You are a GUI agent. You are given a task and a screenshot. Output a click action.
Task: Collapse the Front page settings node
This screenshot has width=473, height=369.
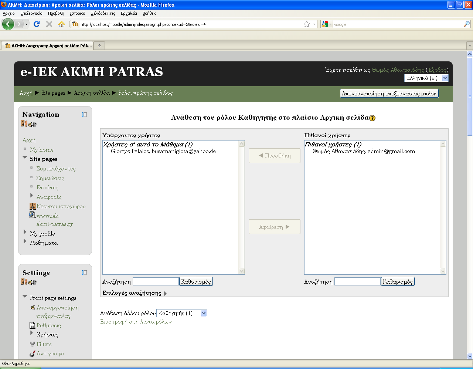click(x=25, y=297)
